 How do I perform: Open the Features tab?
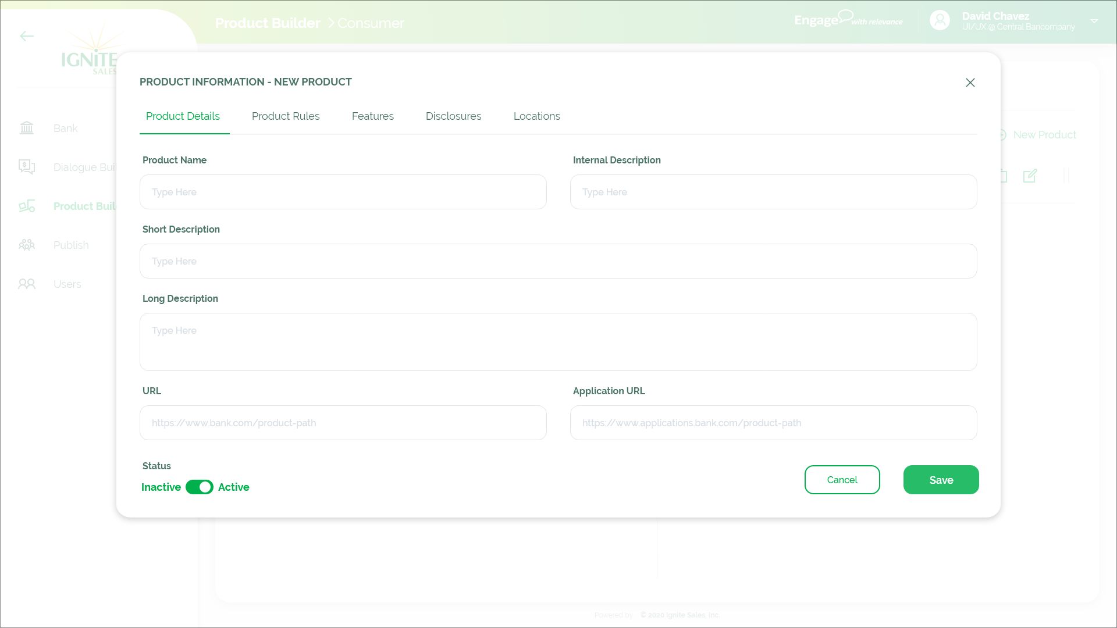(x=372, y=116)
